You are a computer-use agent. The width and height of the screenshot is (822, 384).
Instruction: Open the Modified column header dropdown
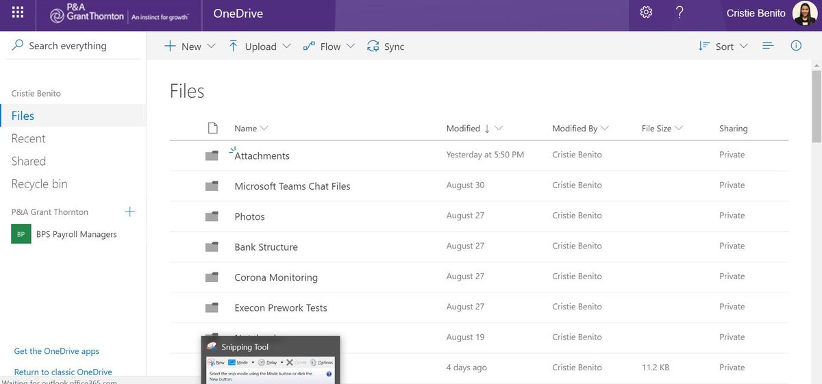[499, 128]
